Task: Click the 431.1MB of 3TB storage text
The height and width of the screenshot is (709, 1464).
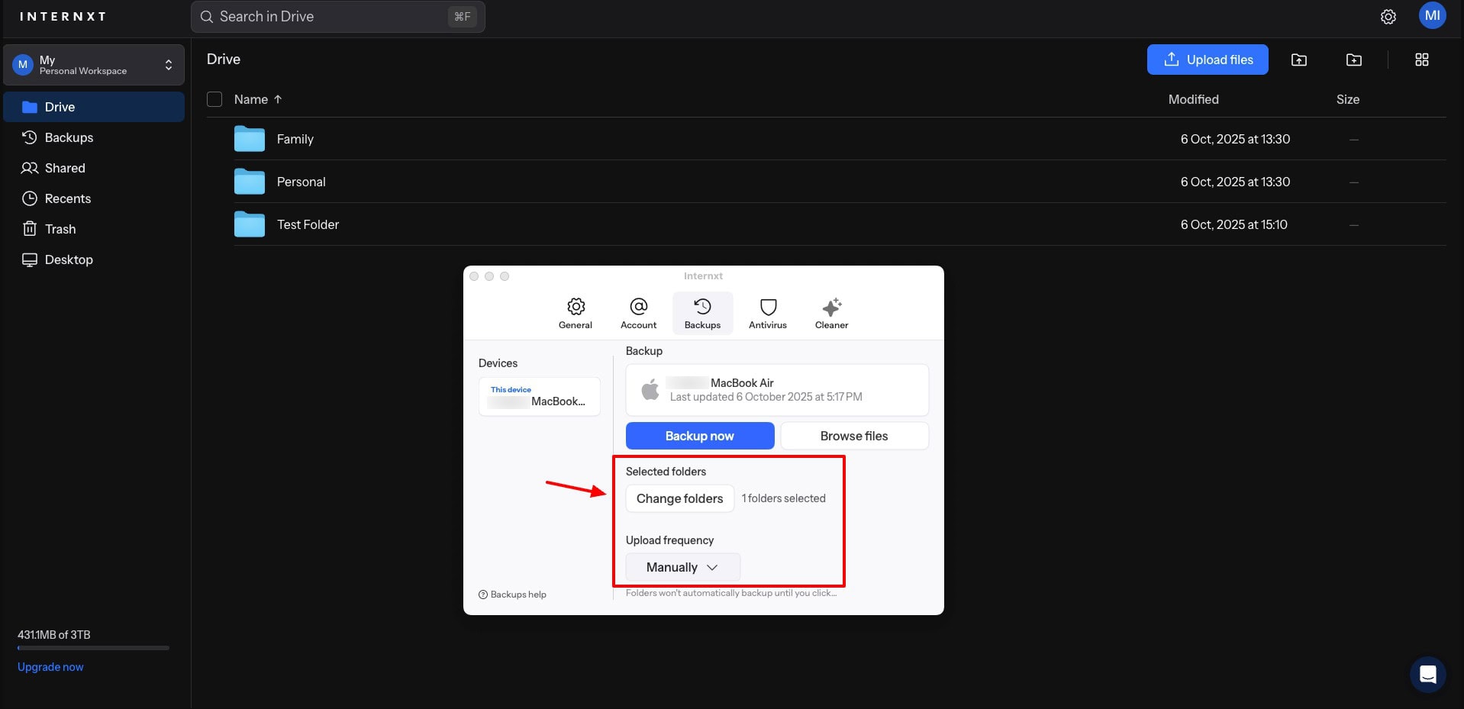Action: [54, 635]
